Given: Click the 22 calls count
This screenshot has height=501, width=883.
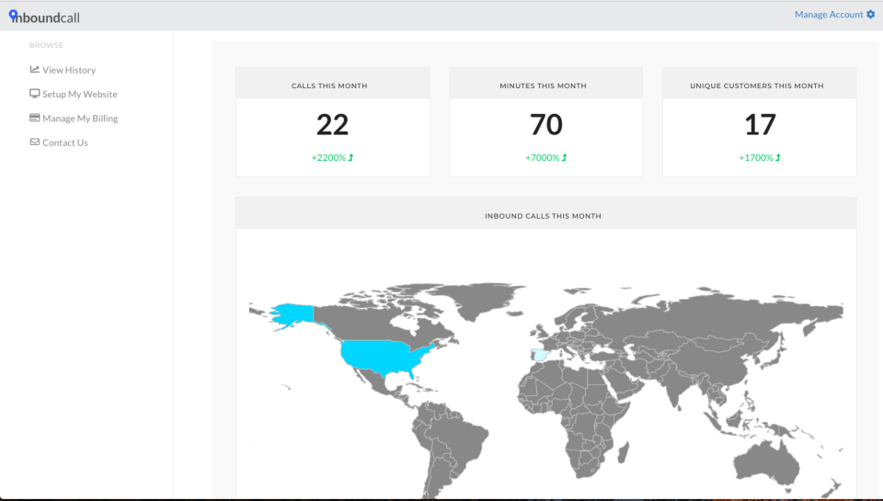Looking at the screenshot, I should (332, 125).
